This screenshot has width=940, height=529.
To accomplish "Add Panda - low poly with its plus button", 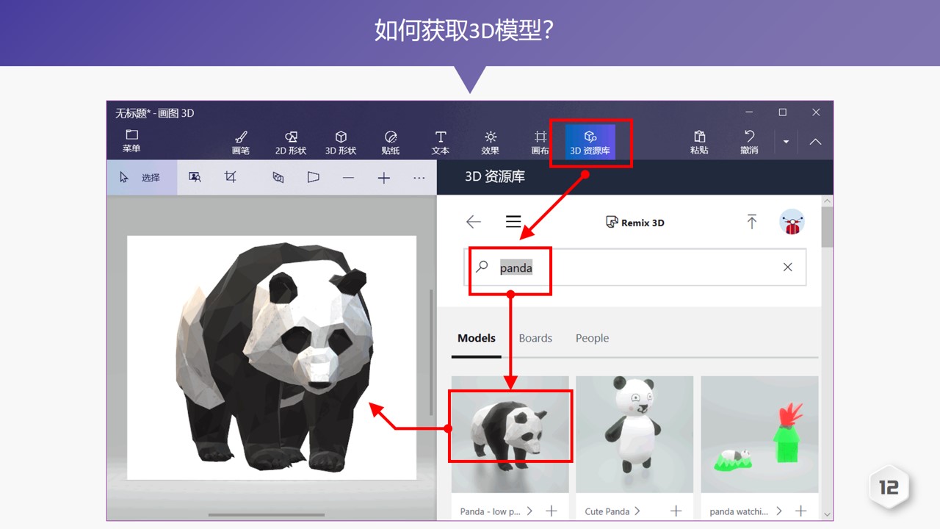I will (552, 511).
